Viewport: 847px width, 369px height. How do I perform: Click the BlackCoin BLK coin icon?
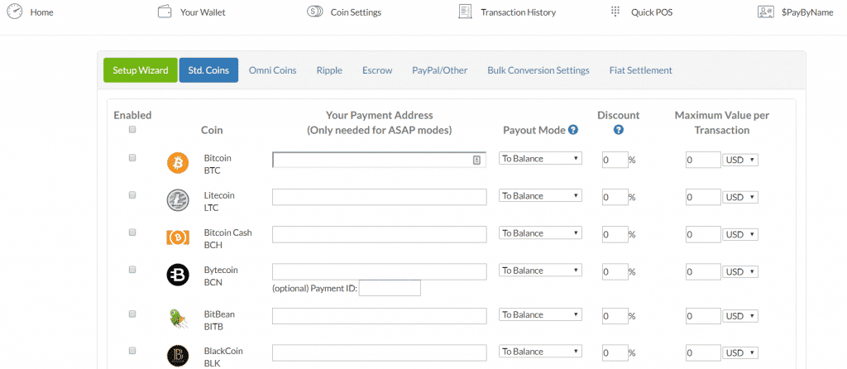click(178, 356)
